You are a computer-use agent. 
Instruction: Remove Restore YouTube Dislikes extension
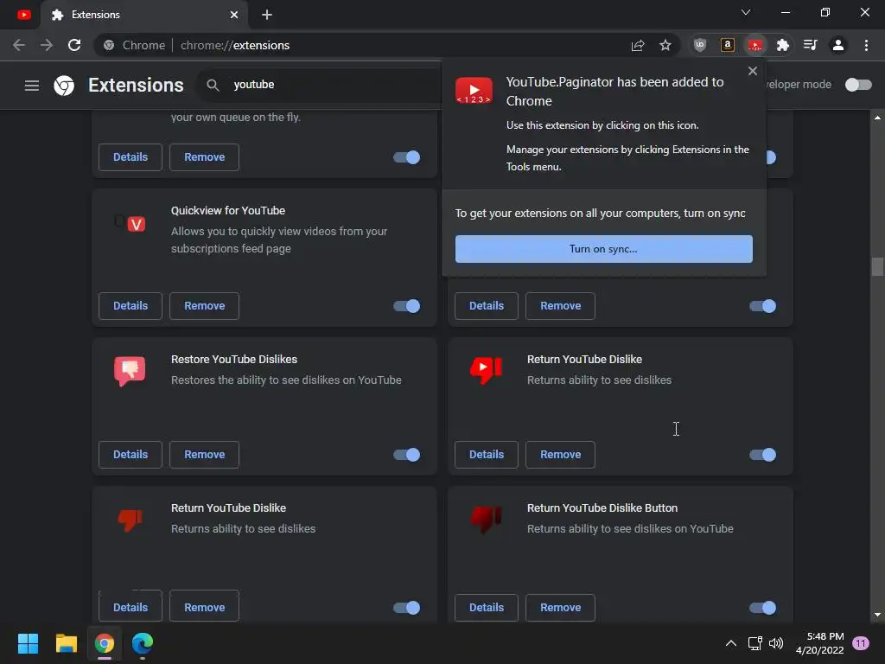coord(204,455)
